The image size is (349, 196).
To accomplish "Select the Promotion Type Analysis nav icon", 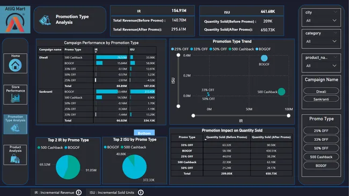I will pos(15,127).
